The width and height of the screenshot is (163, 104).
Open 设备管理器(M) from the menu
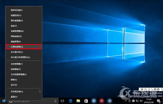[x=24, y=31]
